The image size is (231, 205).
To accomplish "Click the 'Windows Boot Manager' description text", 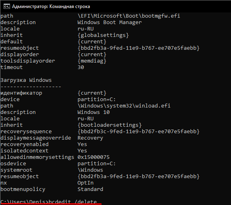I will (109, 22).
